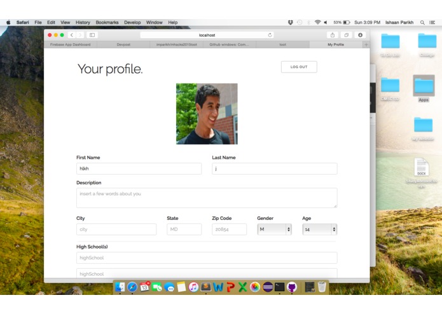Image resolution: width=442 pixels, height=314 pixels.
Task: Click the LOG OUT button
Action: pos(299,67)
